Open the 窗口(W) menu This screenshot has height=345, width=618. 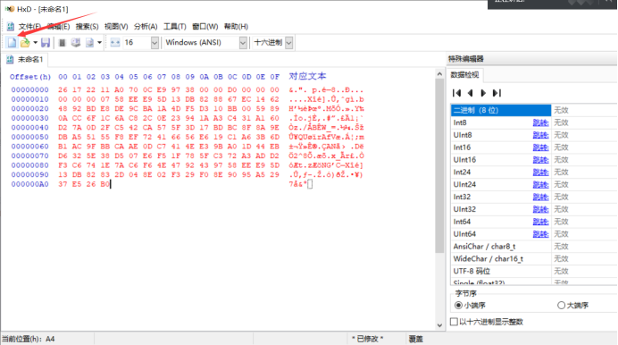click(x=205, y=27)
